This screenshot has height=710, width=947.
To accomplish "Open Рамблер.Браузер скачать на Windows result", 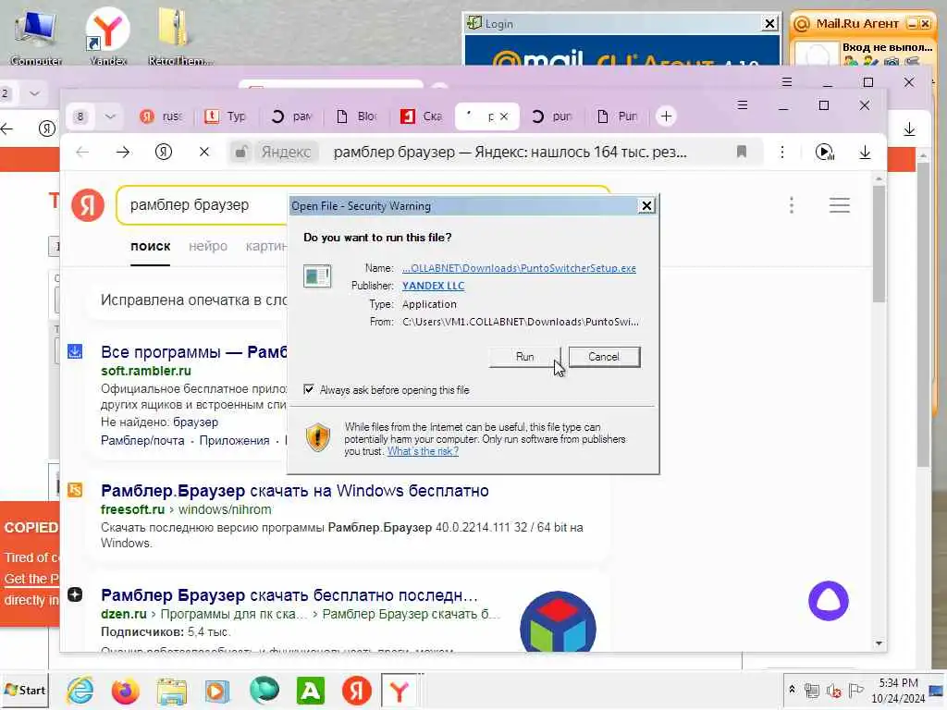I will tap(295, 491).
